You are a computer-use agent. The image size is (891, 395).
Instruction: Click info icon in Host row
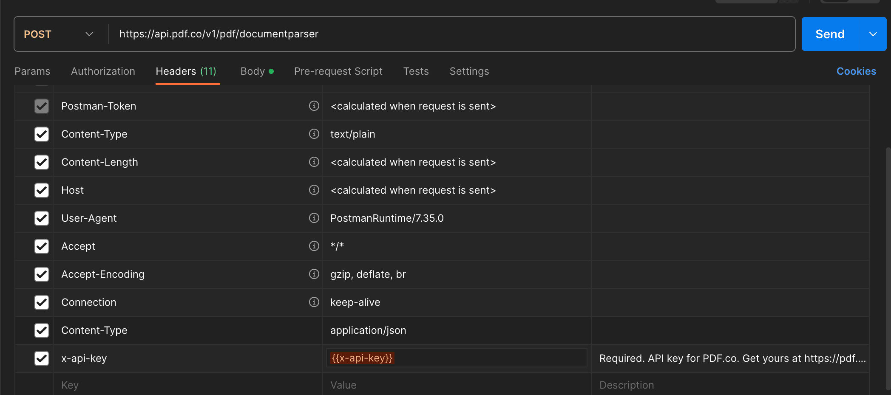tap(314, 190)
